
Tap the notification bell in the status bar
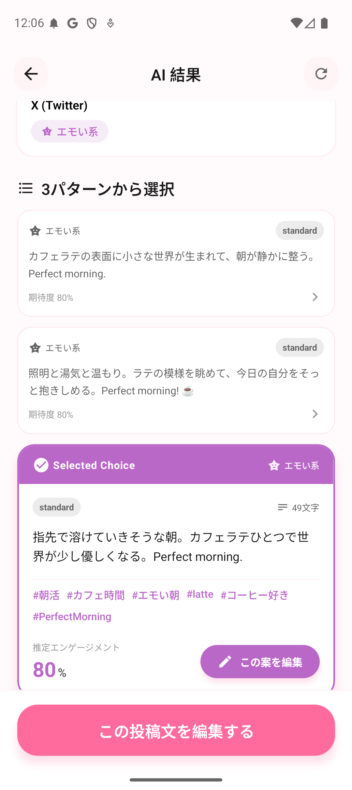[x=54, y=23]
